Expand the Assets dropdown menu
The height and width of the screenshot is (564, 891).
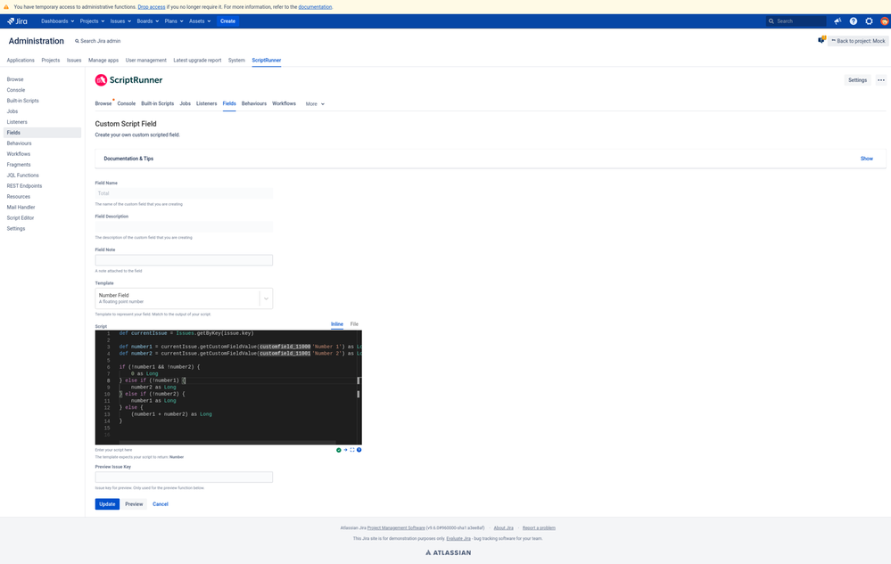pos(200,21)
